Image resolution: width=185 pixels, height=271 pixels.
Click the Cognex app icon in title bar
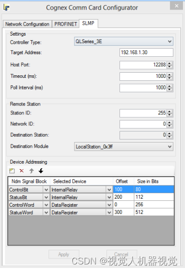6,8
